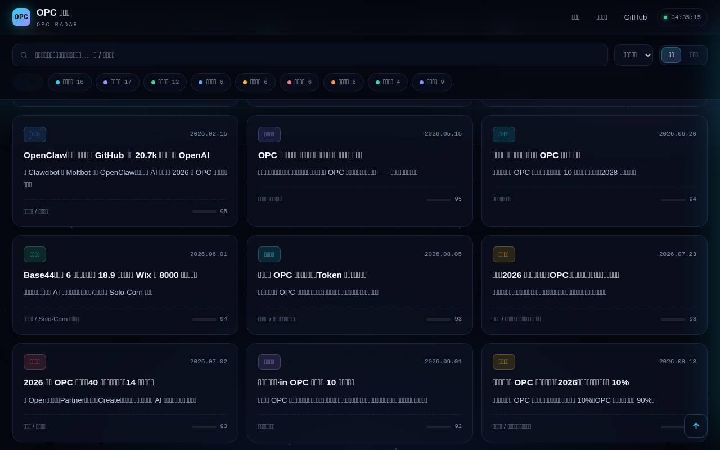Open the first header nav link, before GitHub
This screenshot has width=720, height=450.
[x=575, y=17]
